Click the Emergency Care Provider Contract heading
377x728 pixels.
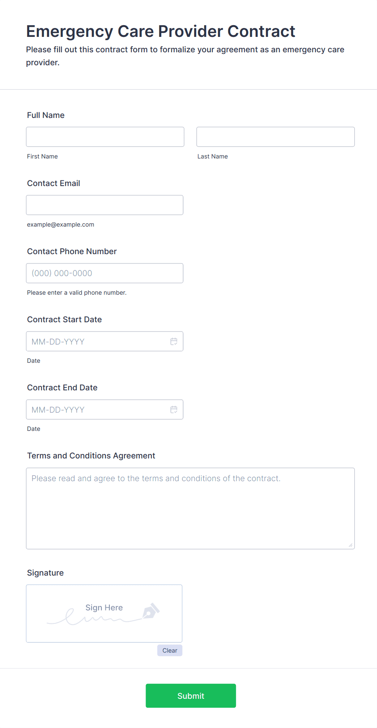click(161, 31)
